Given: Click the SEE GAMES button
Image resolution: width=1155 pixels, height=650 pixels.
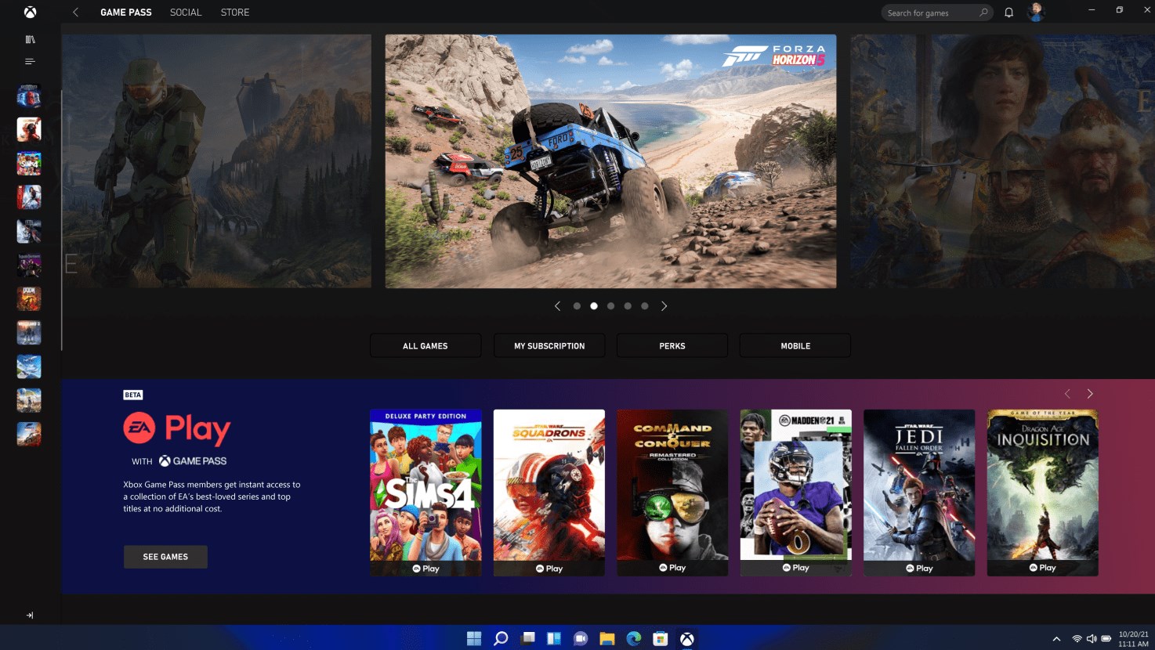Looking at the screenshot, I should (165, 557).
